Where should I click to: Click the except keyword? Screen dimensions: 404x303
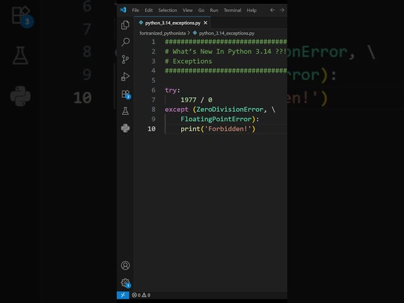pyautogui.click(x=177, y=109)
